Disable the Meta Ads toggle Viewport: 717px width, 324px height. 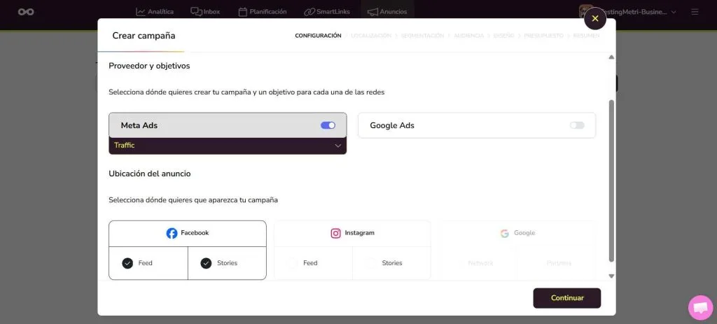(x=328, y=125)
